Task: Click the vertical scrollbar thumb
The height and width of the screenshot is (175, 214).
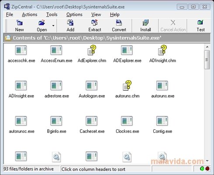Action: (207, 60)
